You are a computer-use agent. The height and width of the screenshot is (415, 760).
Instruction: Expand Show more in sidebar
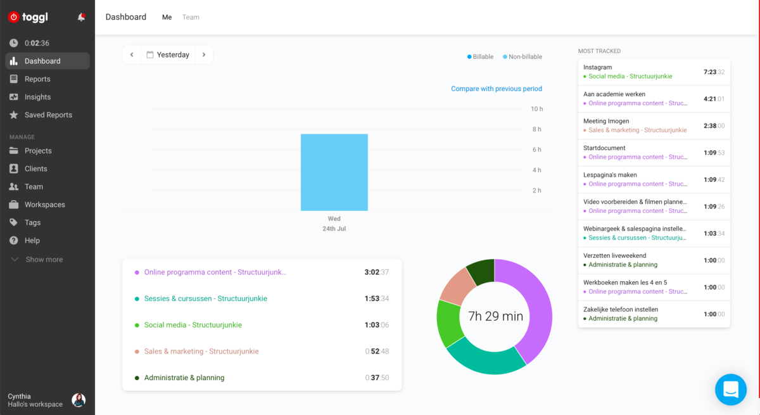click(x=44, y=260)
